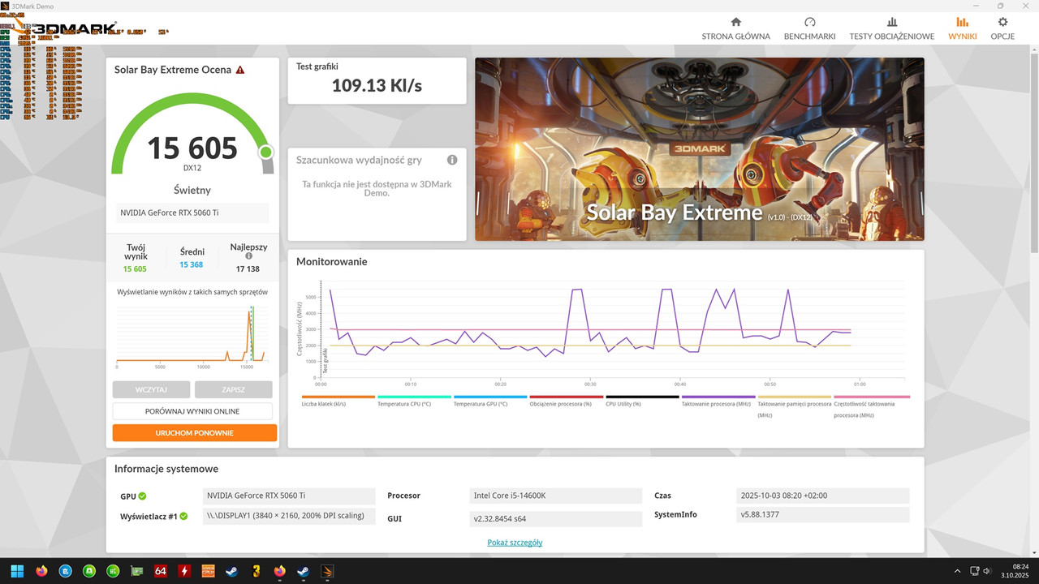The width and height of the screenshot is (1039, 584).
Task: Click the 15 605 score value
Action: coord(192,148)
